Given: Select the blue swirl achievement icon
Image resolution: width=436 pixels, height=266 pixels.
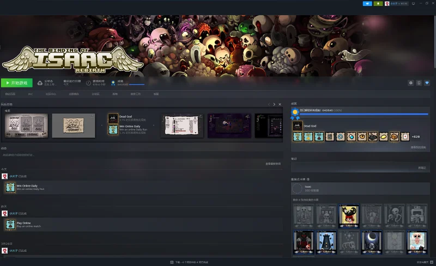Looking at the screenshot, I should tap(340, 137).
